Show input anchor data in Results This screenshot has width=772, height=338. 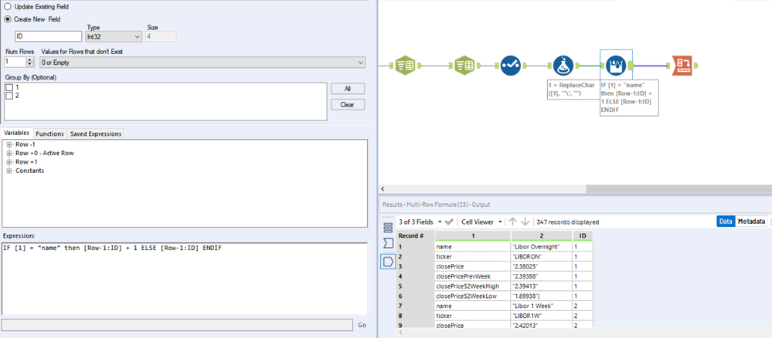click(x=388, y=244)
